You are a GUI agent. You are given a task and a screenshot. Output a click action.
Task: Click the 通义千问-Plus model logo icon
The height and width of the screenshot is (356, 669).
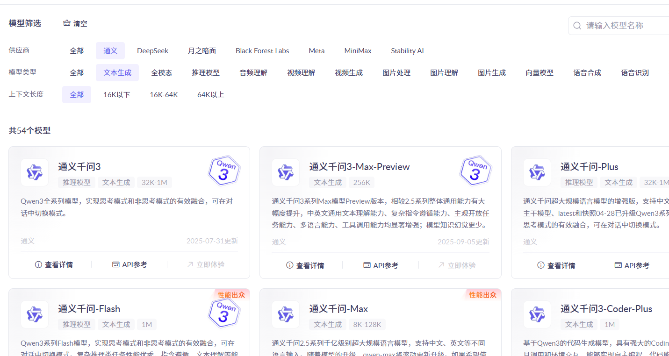pyautogui.click(x=537, y=172)
